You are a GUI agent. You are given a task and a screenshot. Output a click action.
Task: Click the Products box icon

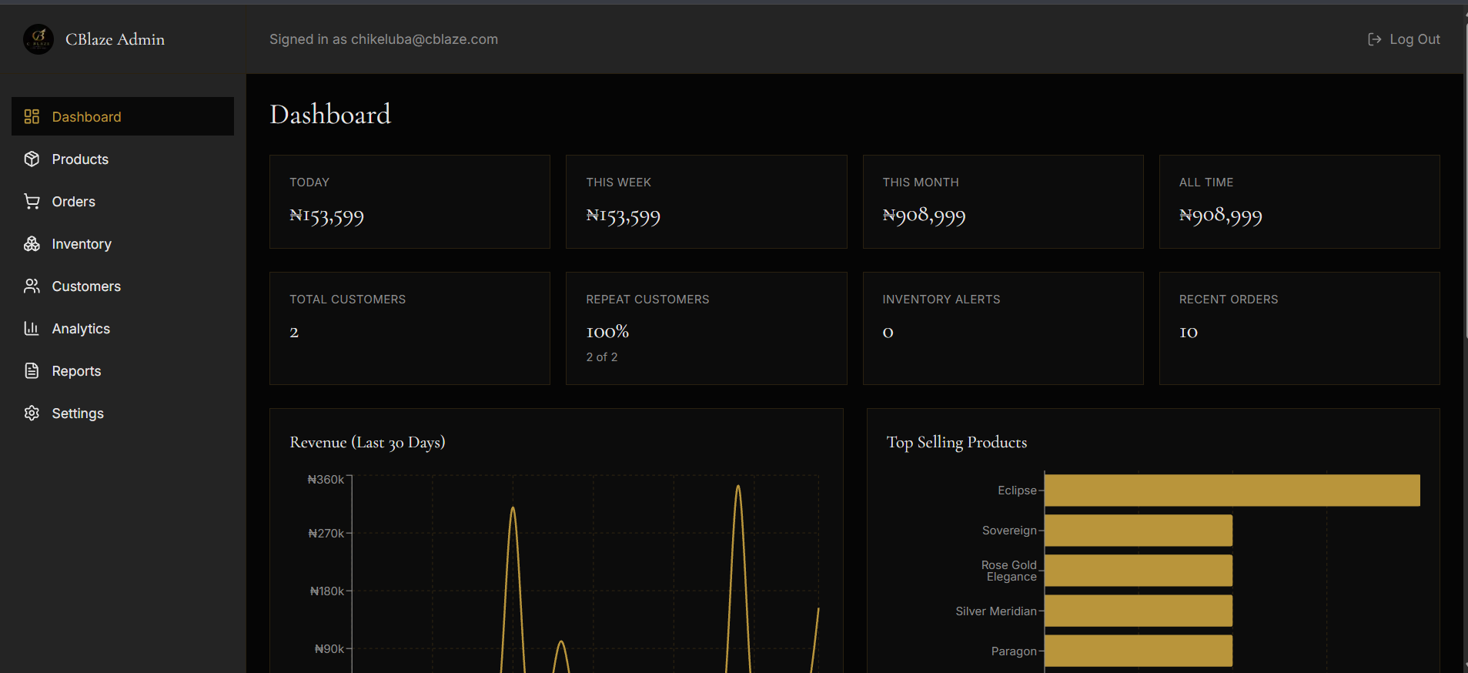point(32,159)
